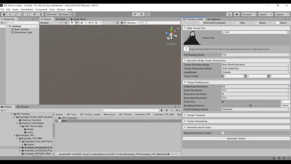The width and height of the screenshot is (291, 164).
Task: Click Terrain Scale X field
Action: click(x=234, y=76)
